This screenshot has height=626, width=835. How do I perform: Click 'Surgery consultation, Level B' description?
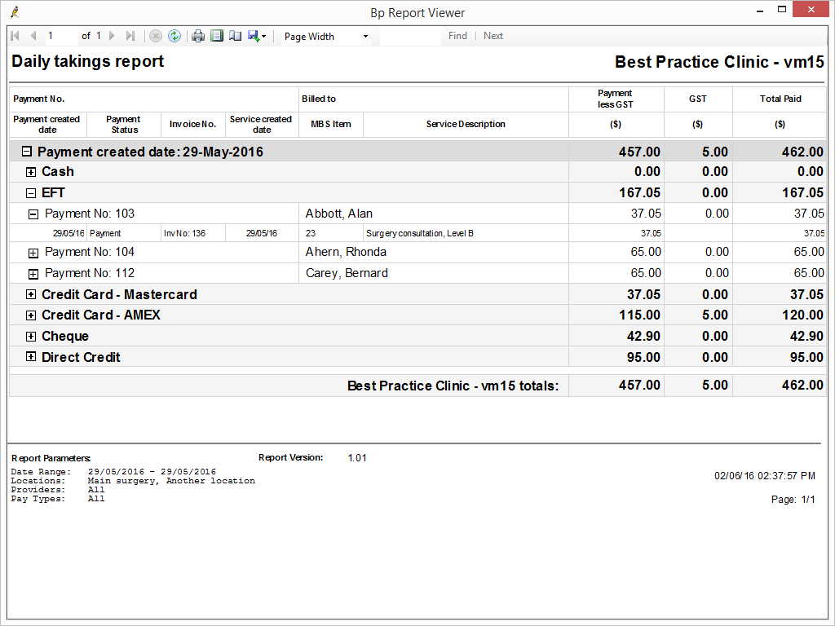tap(420, 233)
